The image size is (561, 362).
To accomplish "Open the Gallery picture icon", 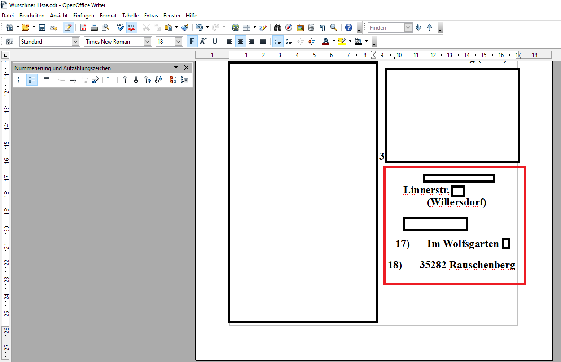I will click(x=300, y=27).
